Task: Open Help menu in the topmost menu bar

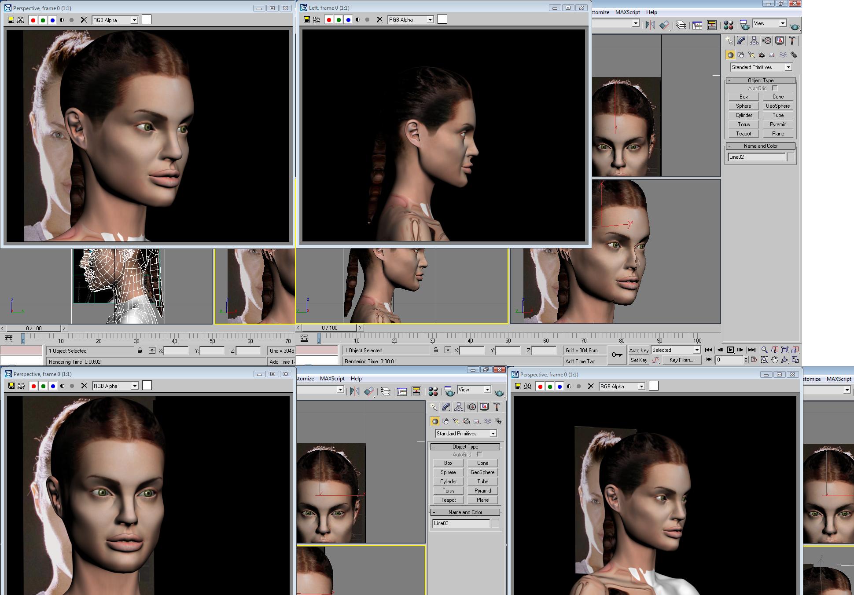Action: coord(651,12)
